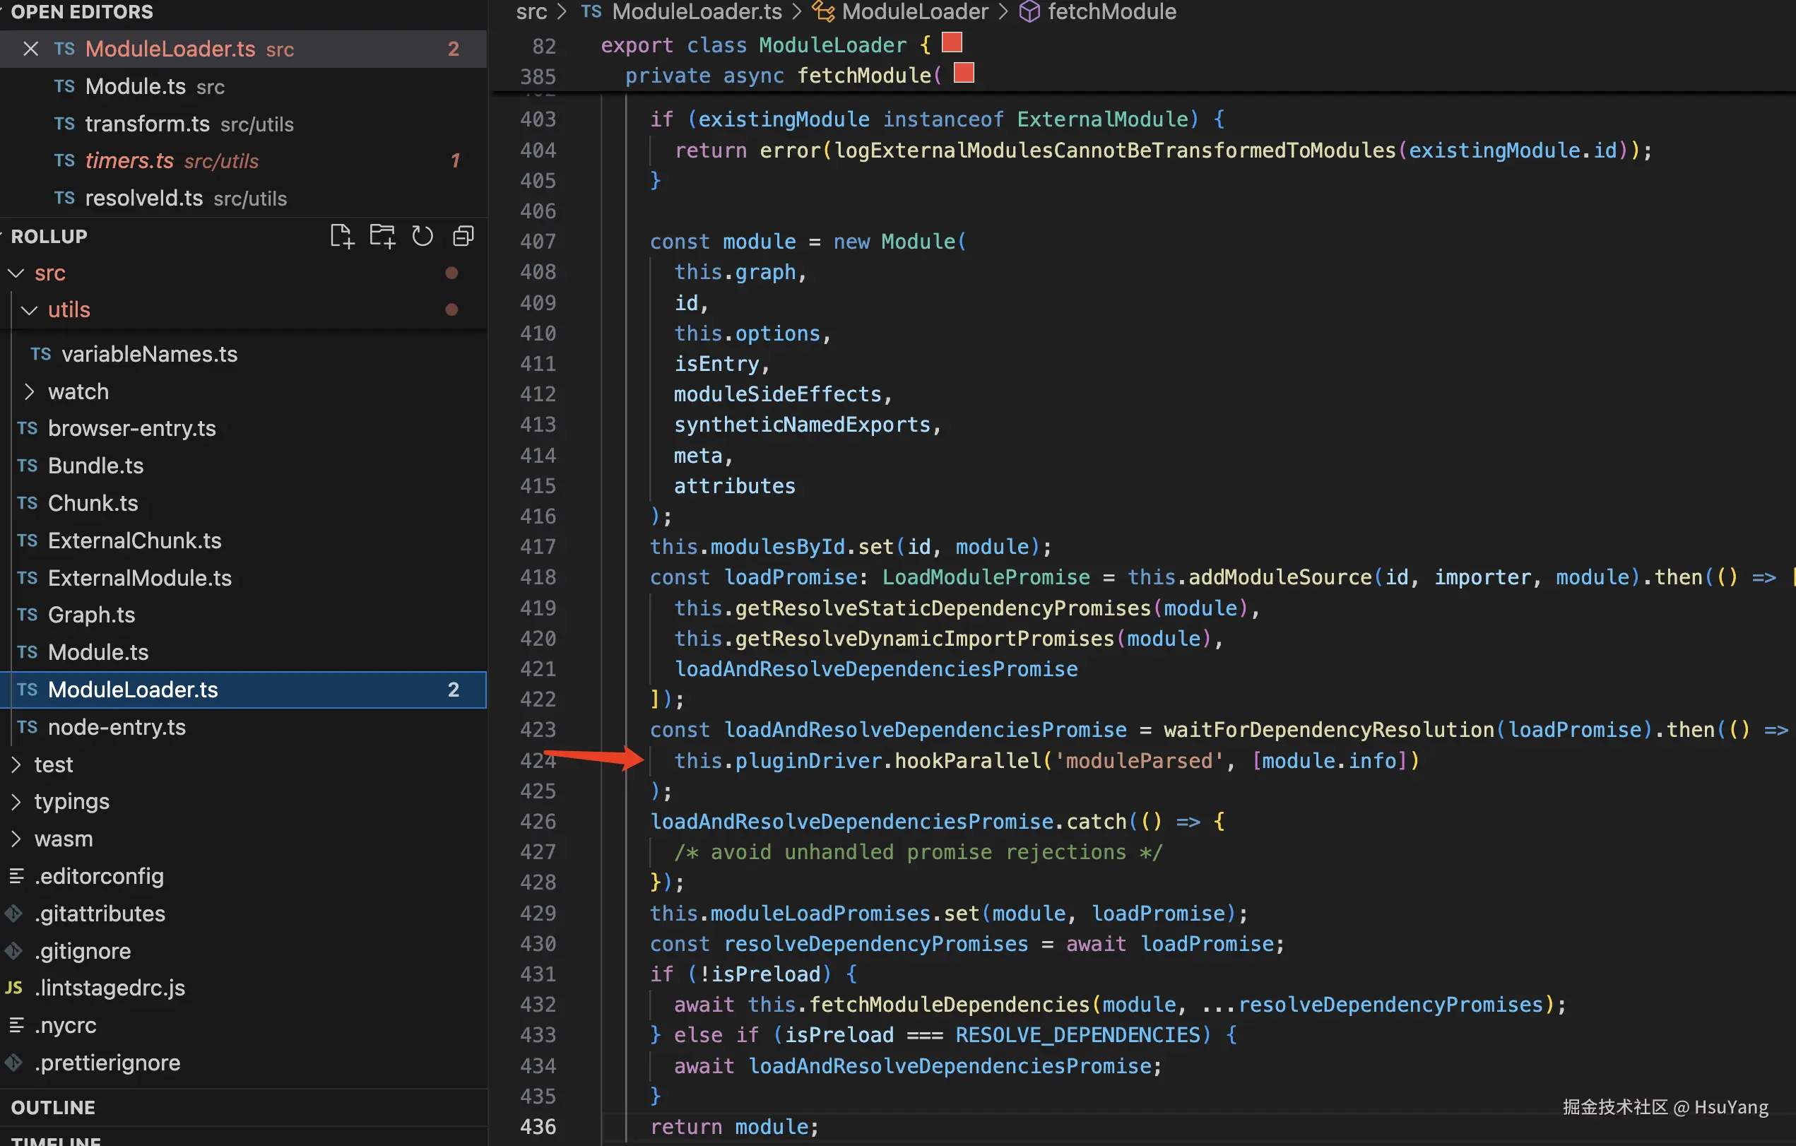Viewport: 1796px width, 1146px height.
Task: Open Graph.ts in the file tree
Action: (x=91, y=615)
